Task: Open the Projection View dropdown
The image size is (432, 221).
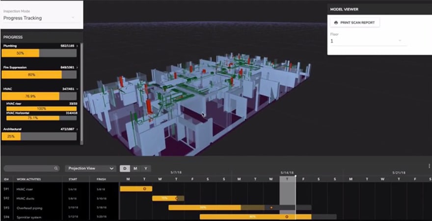Action: point(90,169)
